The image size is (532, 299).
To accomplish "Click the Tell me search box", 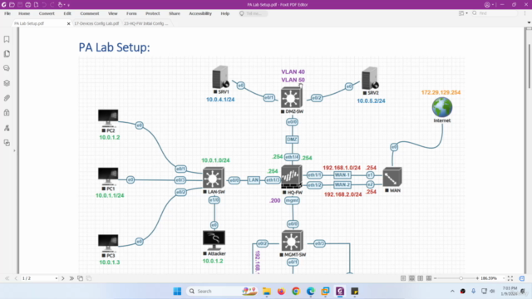I will pyautogui.click(x=254, y=13).
